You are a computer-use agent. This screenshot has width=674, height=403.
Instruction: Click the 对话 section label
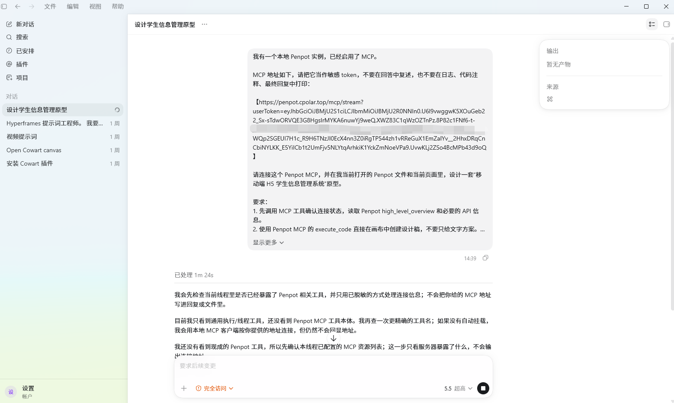[12, 96]
